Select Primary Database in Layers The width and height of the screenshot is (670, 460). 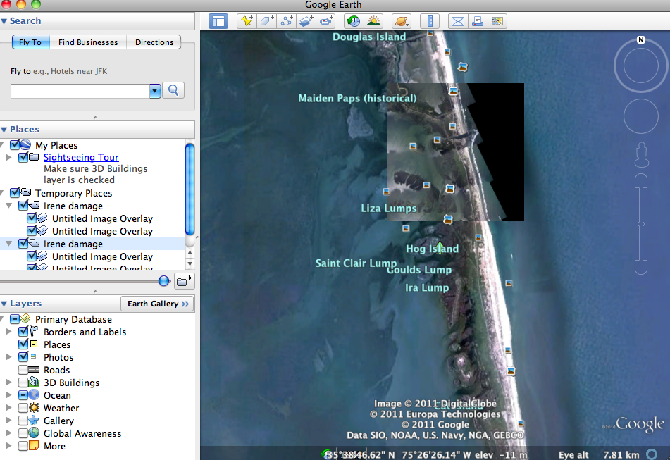pyautogui.click(x=73, y=319)
